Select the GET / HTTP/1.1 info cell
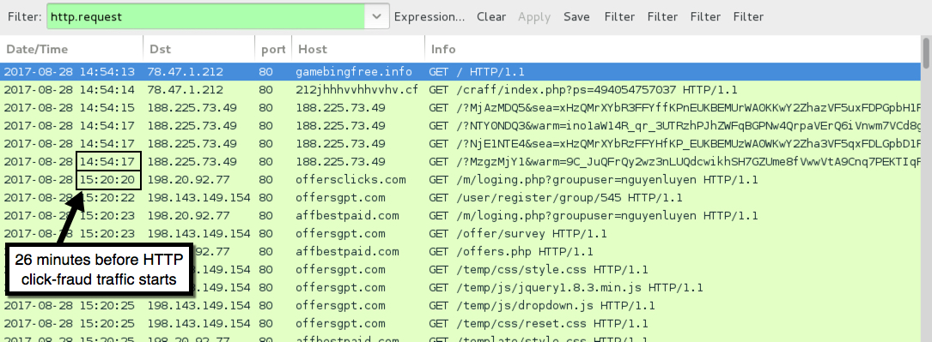This screenshot has width=932, height=342. (x=477, y=72)
